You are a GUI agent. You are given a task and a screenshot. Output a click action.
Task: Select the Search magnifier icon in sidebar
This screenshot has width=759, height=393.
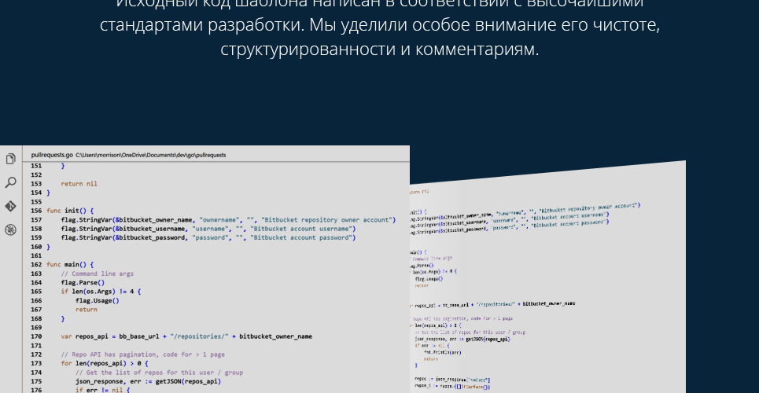click(10, 182)
